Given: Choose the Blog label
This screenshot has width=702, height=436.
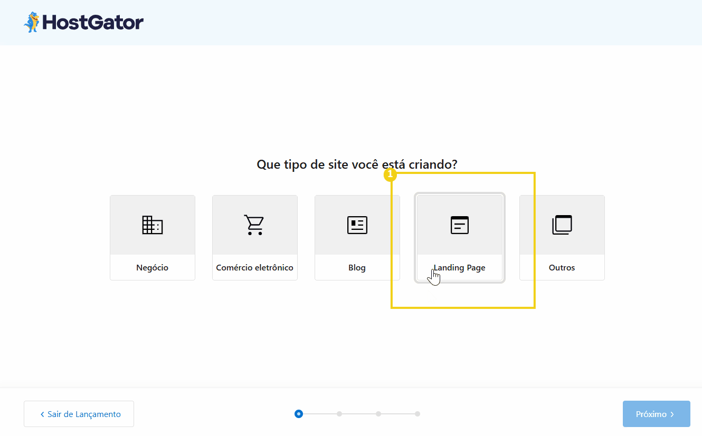Looking at the screenshot, I should [357, 268].
